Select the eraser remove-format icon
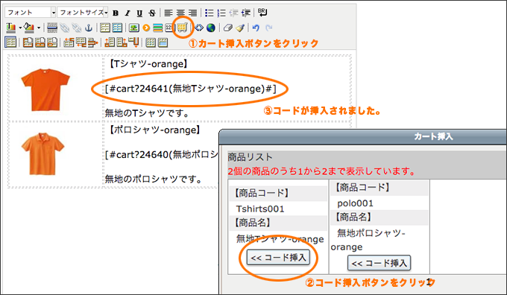The width and height of the screenshot is (507, 295). [228, 28]
